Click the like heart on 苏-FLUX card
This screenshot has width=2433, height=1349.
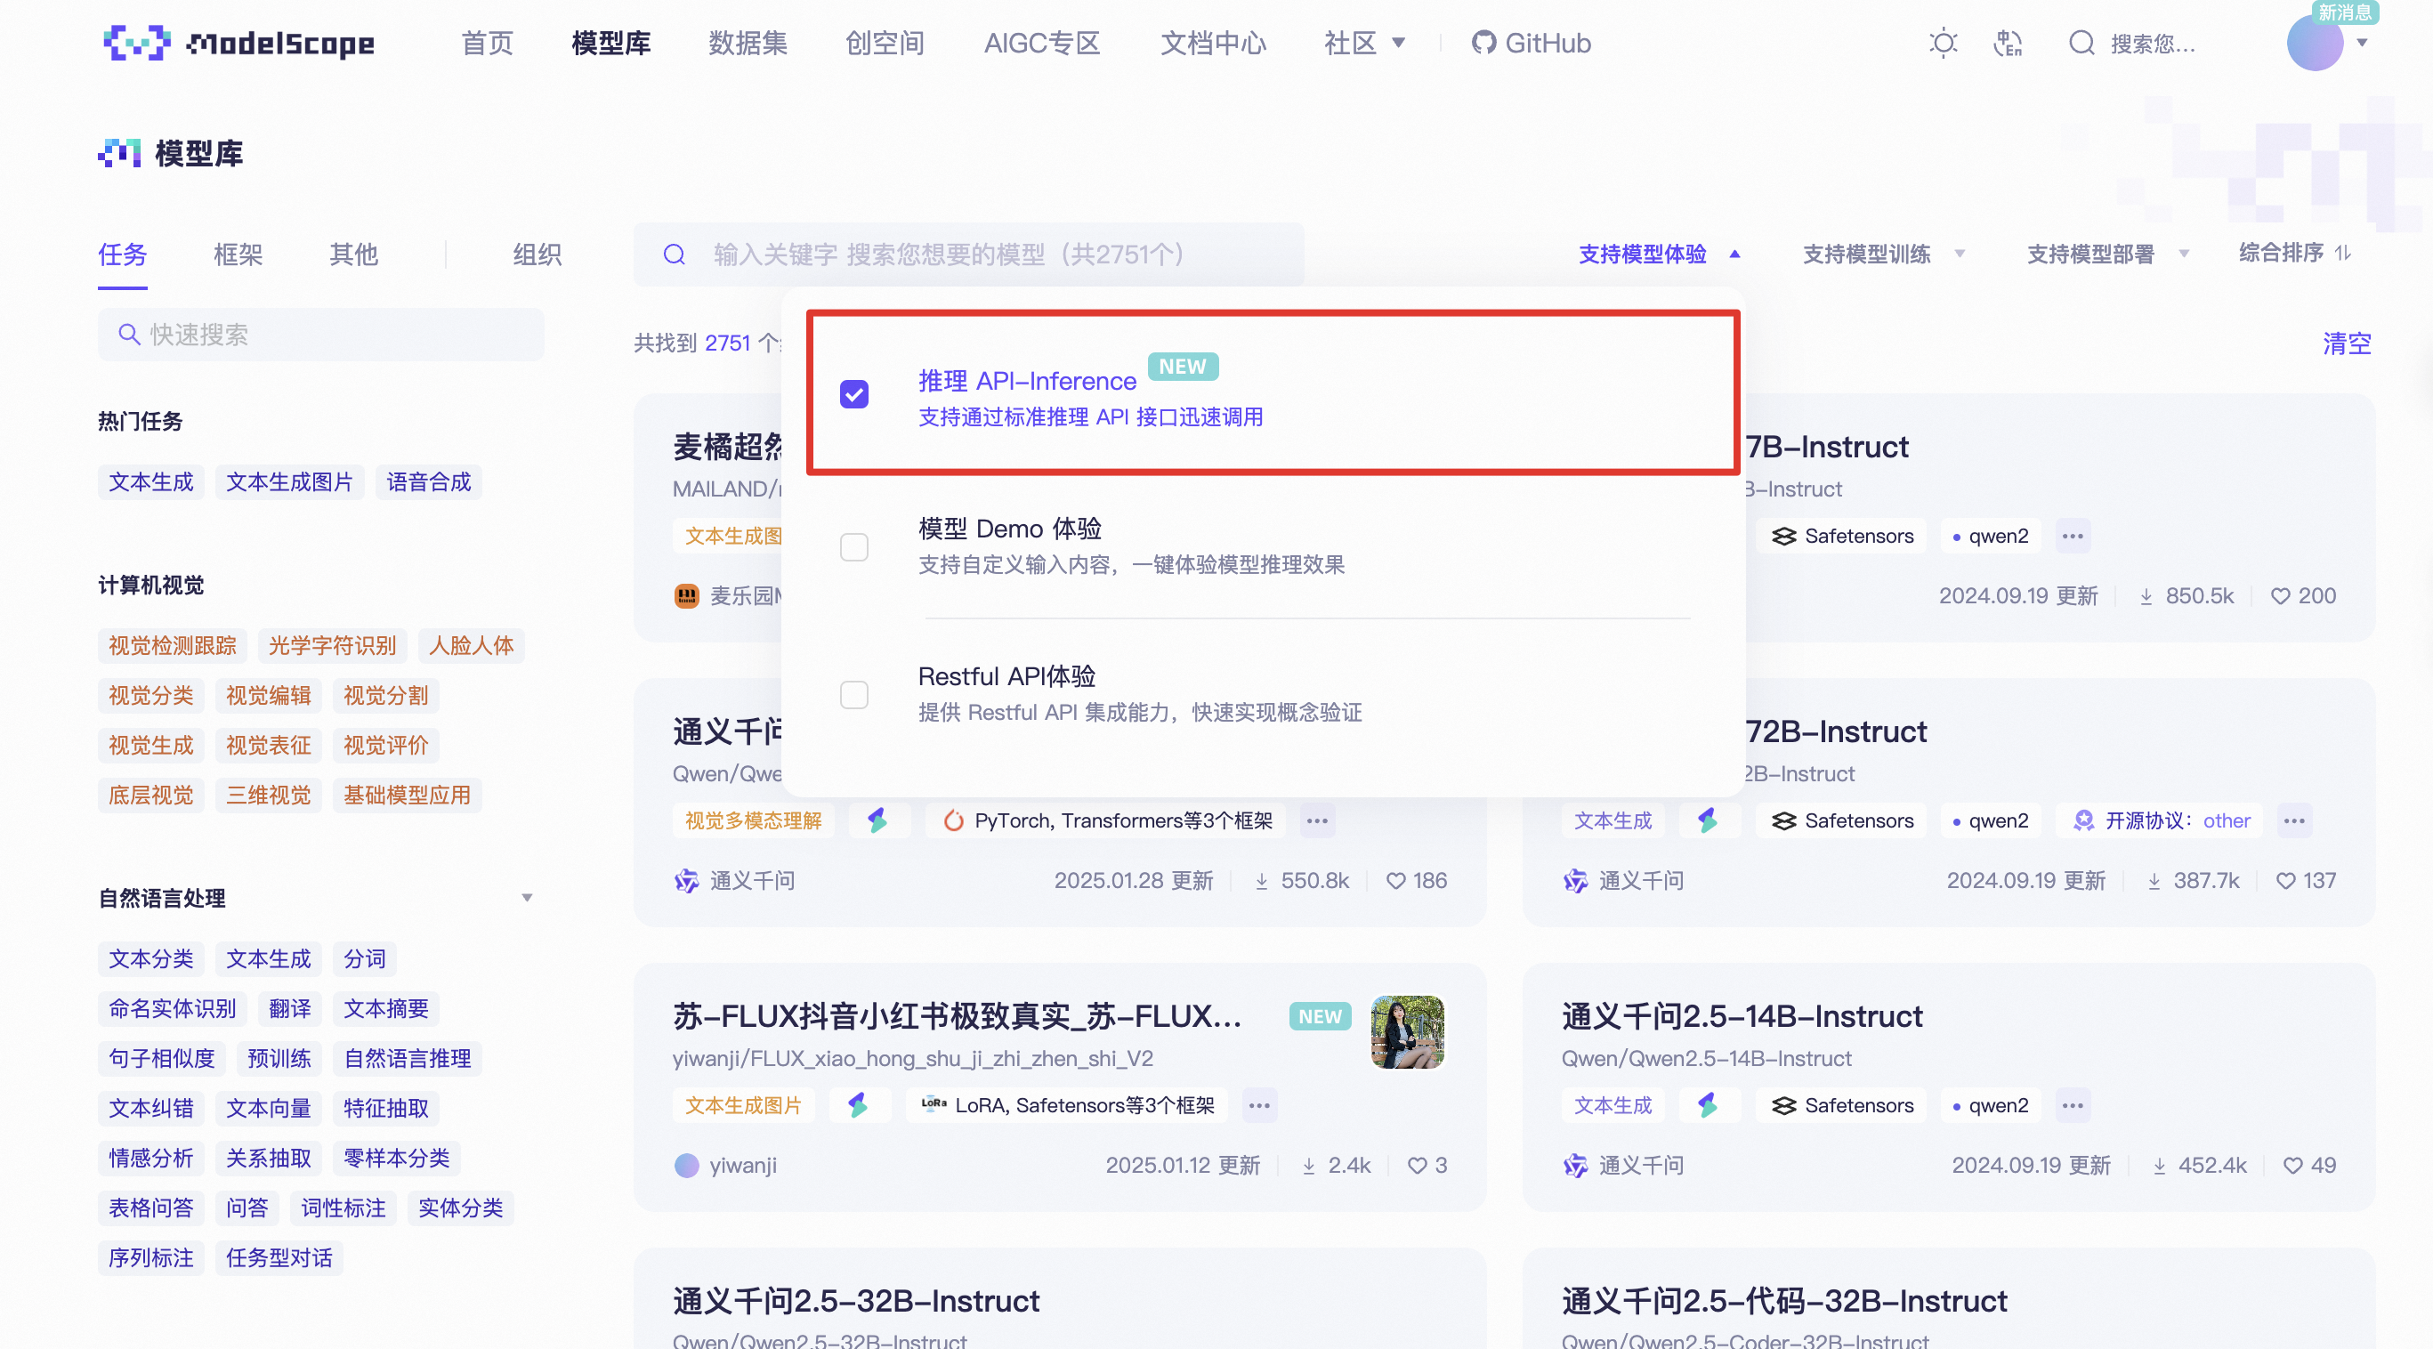click(1417, 1166)
